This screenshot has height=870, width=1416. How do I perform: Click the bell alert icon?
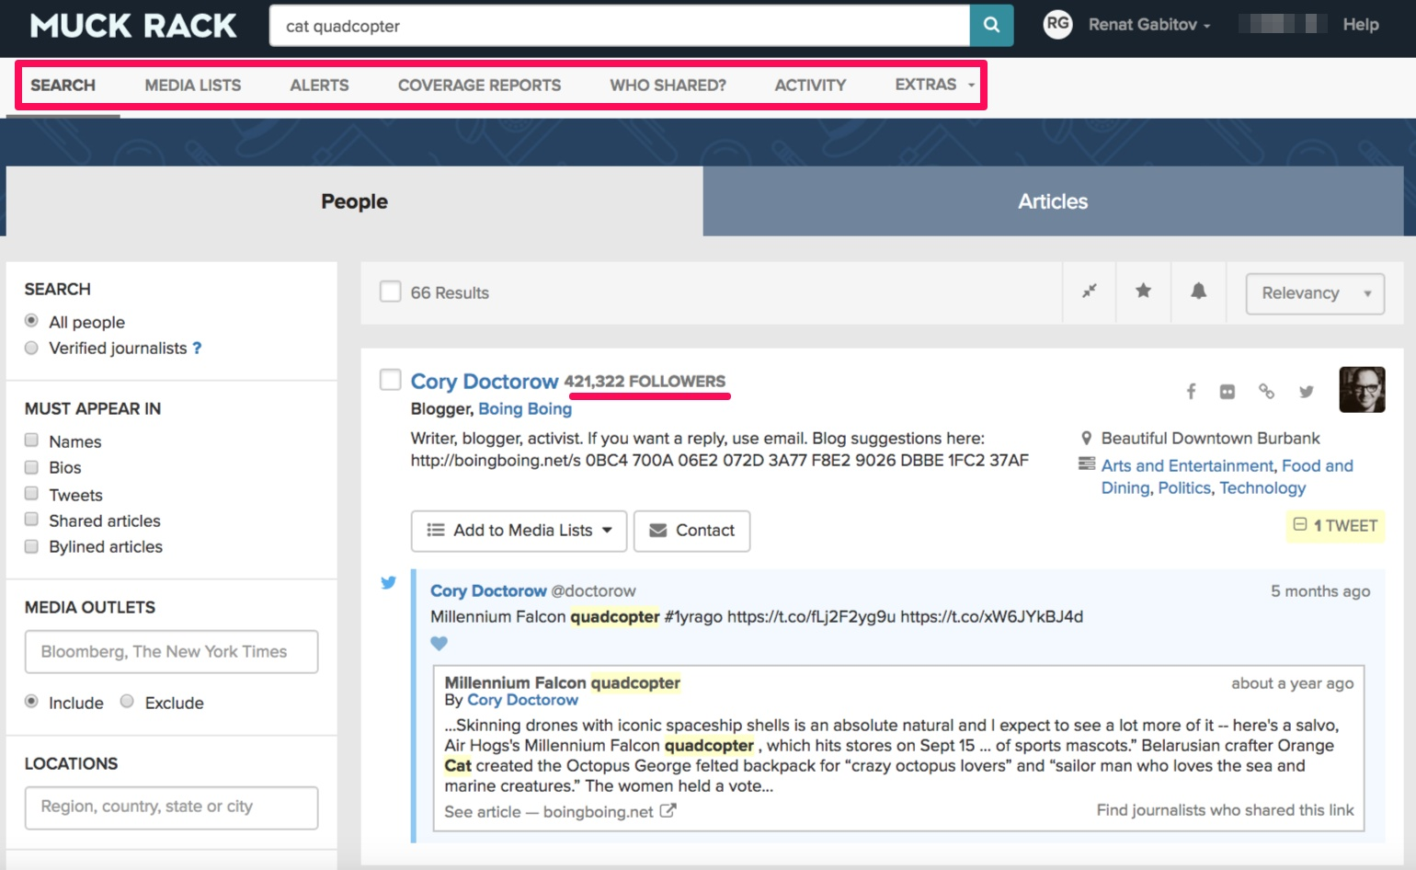[1198, 292]
